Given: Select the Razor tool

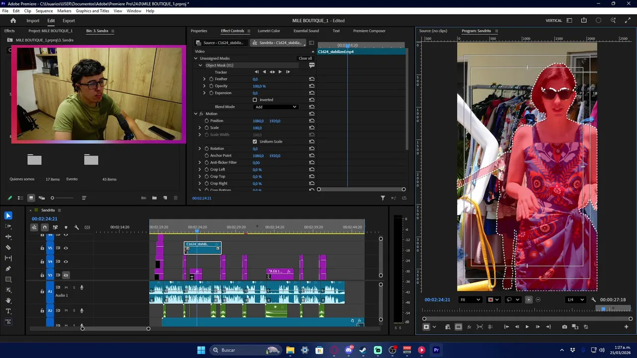Looking at the screenshot, I should click(x=8, y=247).
